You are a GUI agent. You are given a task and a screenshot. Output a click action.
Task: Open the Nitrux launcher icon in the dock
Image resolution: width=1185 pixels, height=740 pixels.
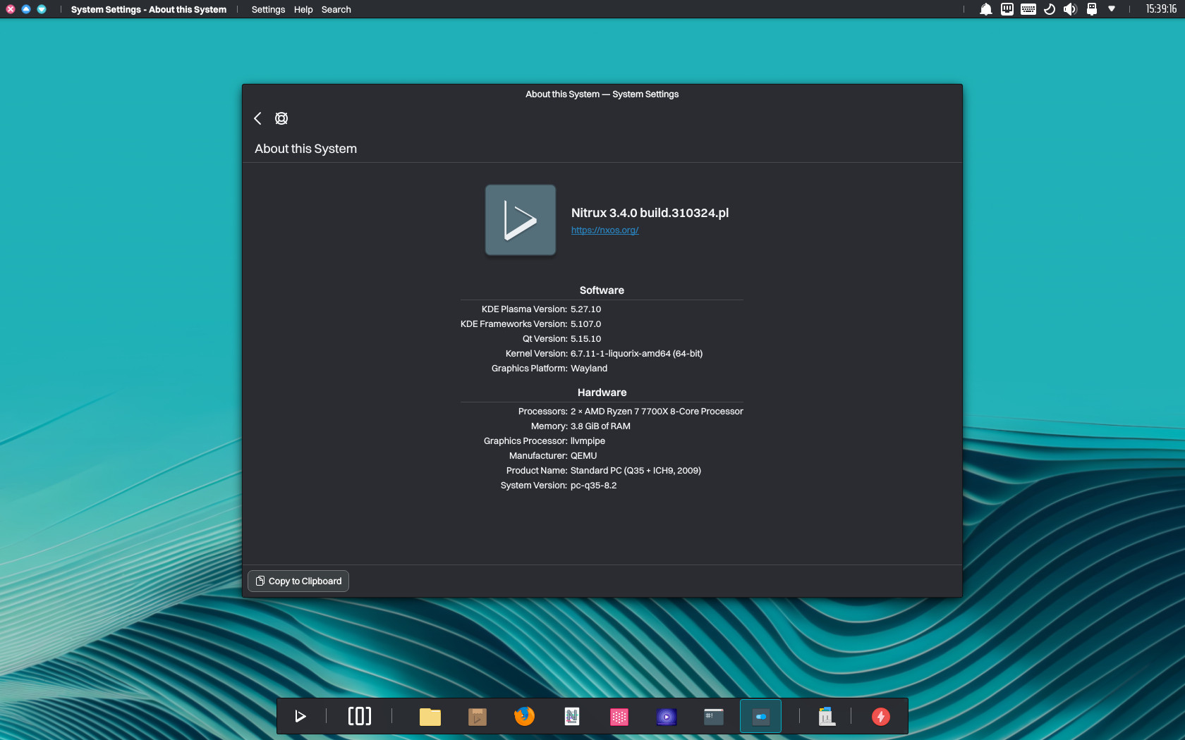point(300,717)
